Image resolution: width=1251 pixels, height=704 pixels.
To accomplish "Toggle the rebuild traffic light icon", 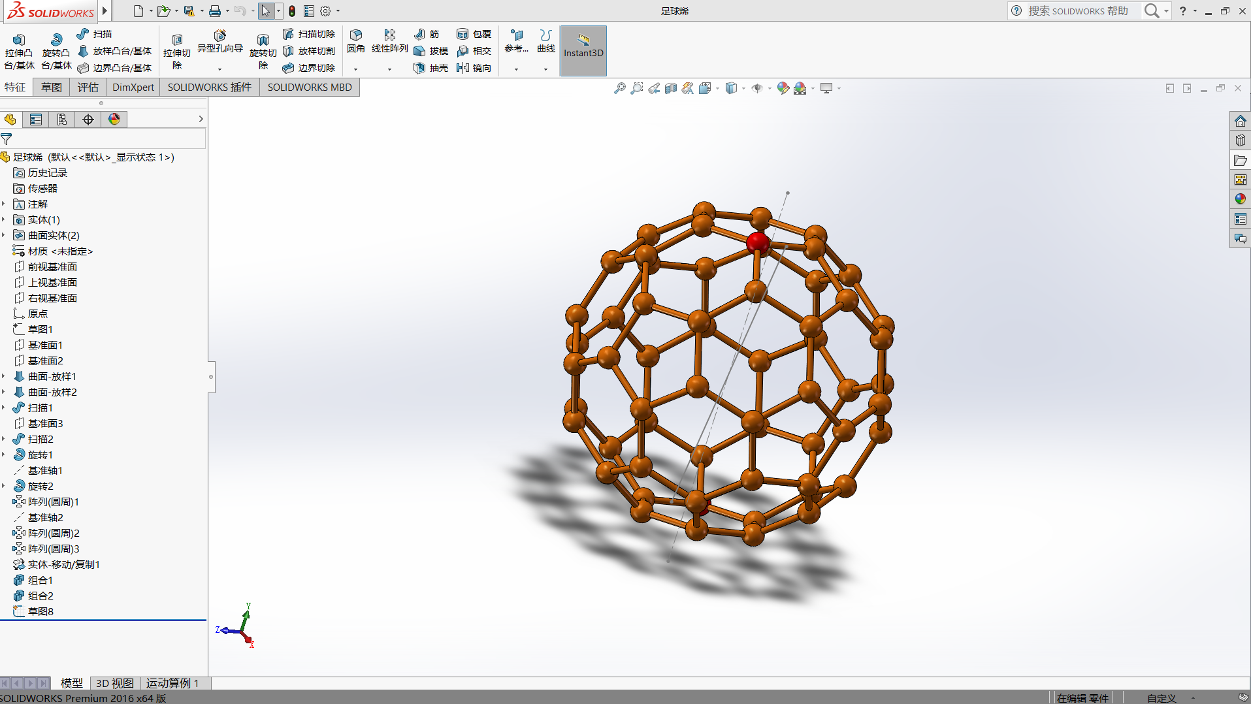I will coord(292,11).
